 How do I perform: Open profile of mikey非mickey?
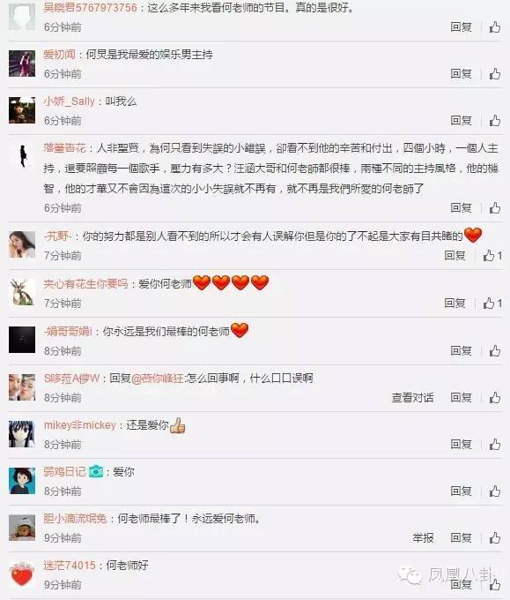tap(79, 425)
